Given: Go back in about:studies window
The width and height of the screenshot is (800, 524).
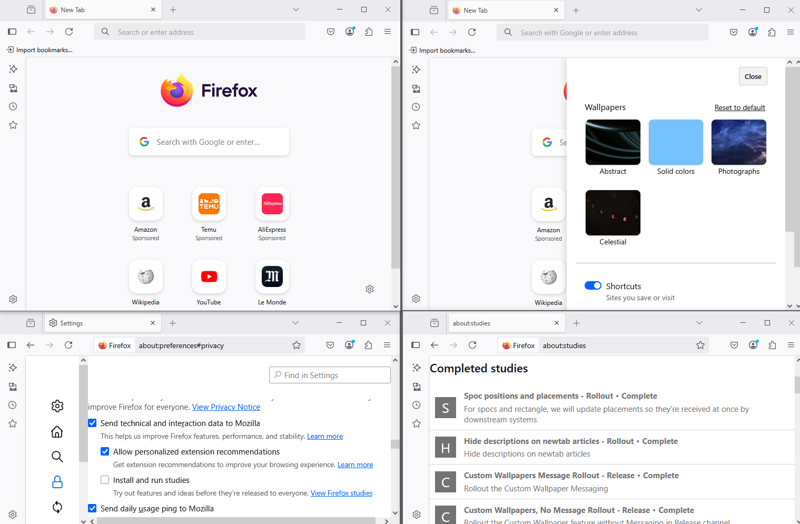Looking at the screenshot, I should point(434,345).
